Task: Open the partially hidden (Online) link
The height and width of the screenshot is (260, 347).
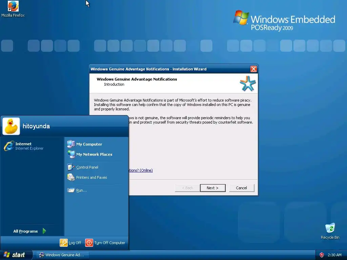Action: pos(141,170)
